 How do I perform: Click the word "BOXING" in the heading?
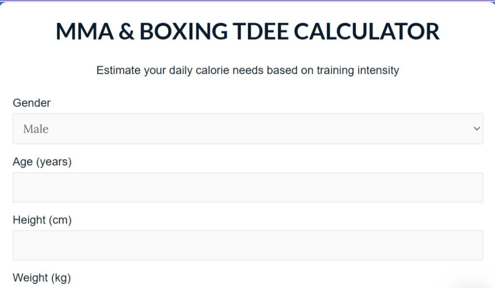184,32
